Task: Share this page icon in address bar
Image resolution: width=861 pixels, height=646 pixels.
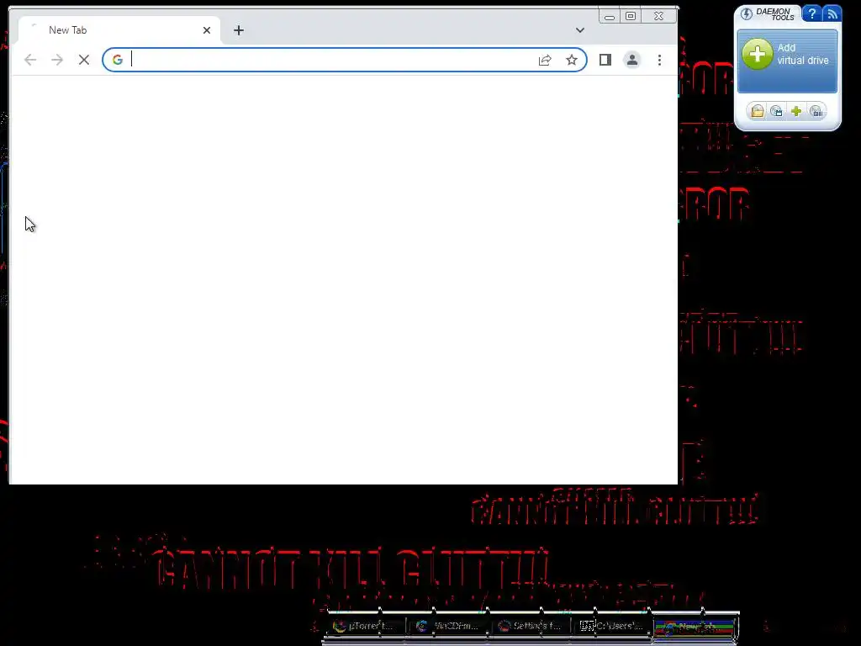Action: tap(545, 60)
